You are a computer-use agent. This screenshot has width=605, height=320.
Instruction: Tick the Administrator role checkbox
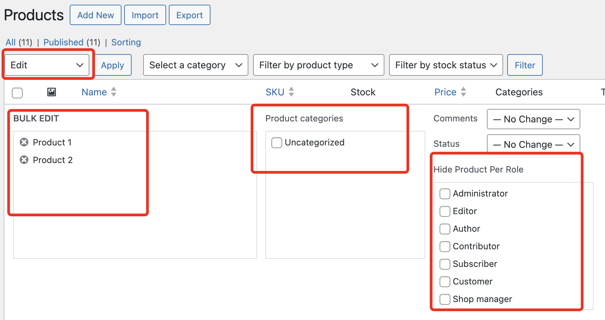click(x=445, y=194)
